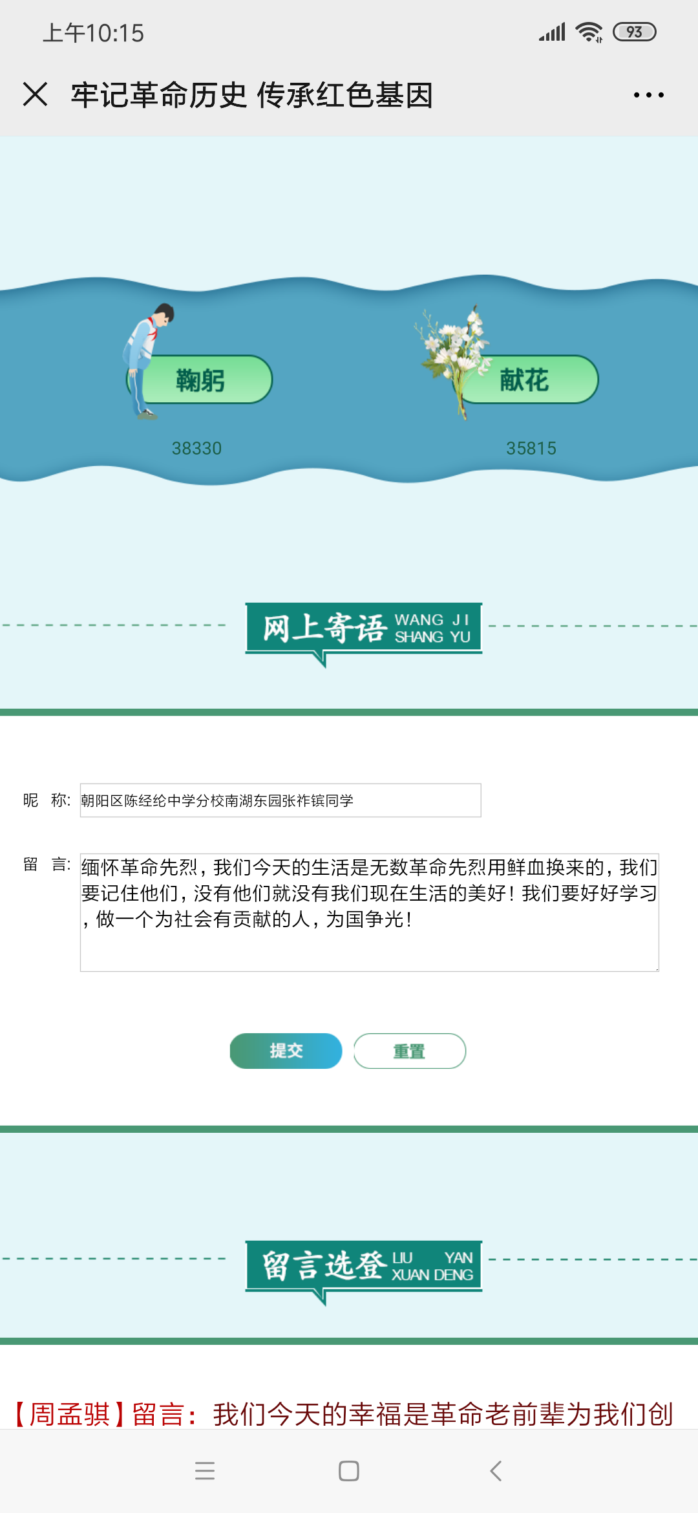This screenshot has height=1513, width=698.
Task: Tap the 网上寄语 section banner
Action: (364, 628)
